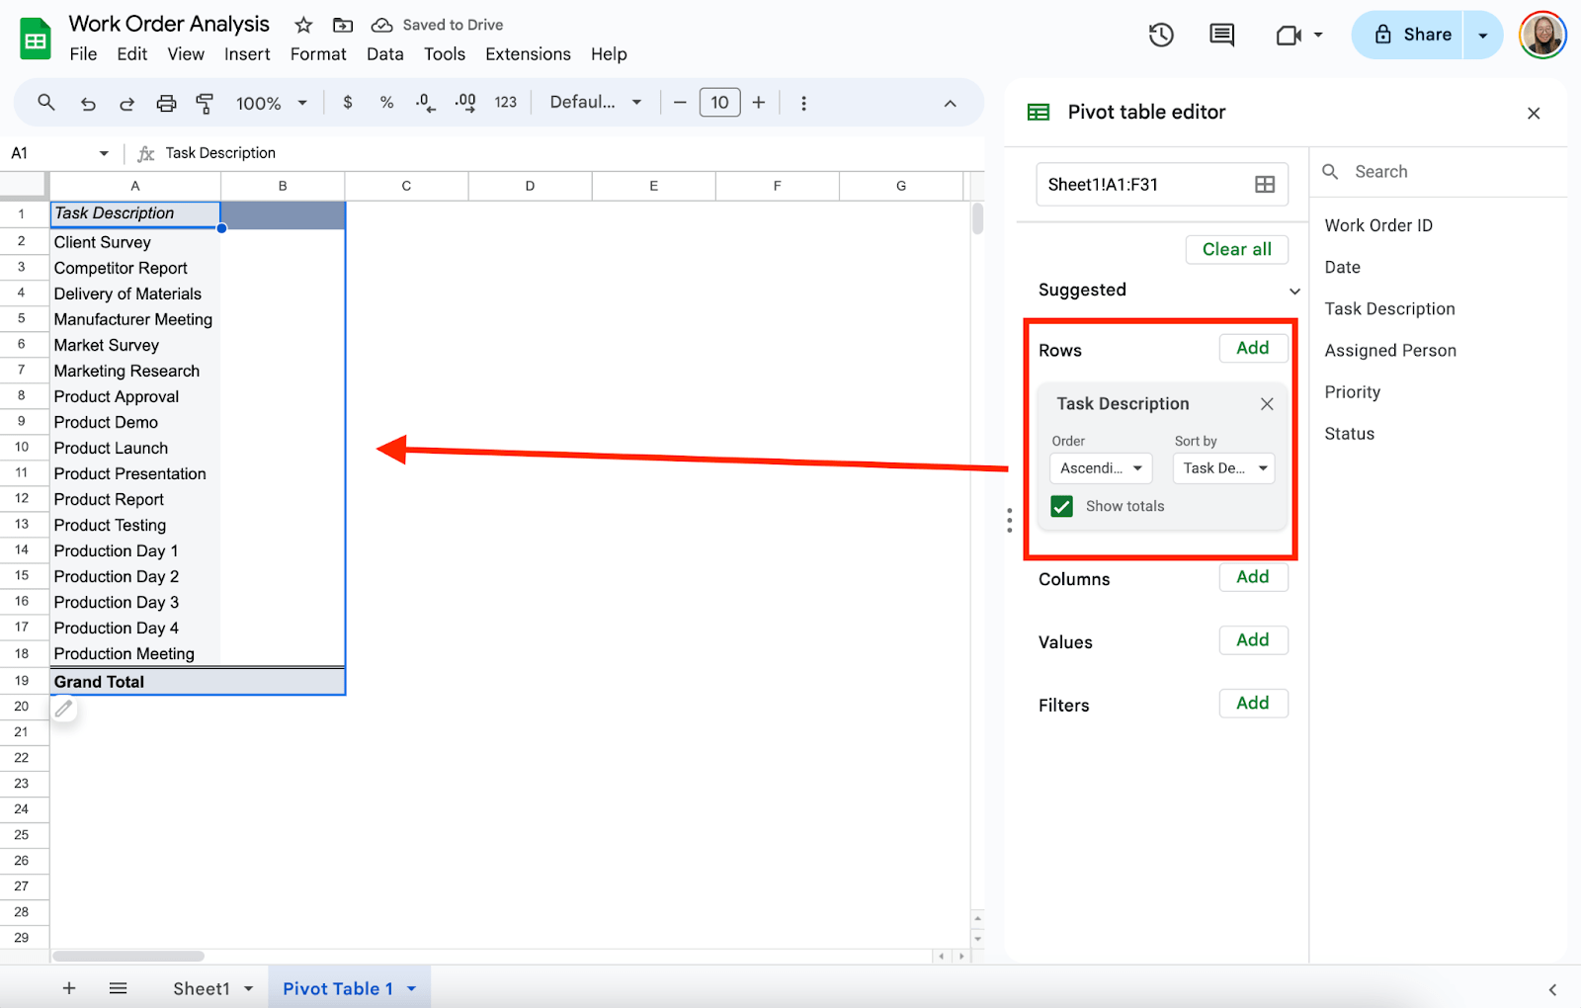Image resolution: width=1581 pixels, height=1008 pixels.
Task: Click the edit pivot table pencil icon
Action: pos(64,709)
